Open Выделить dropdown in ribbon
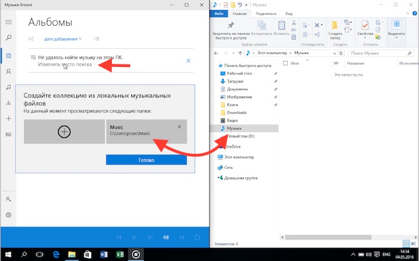This screenshot has width=419, height=261. click(x=396, y=29)
